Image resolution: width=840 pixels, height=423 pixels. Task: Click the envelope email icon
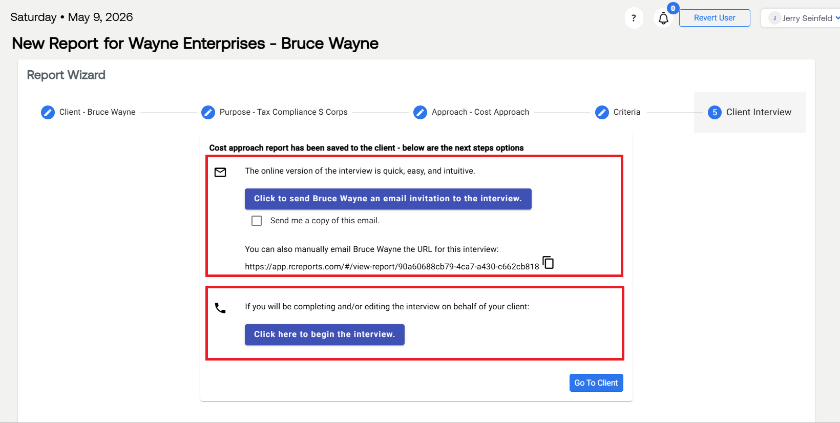click(x=220, y=172)
